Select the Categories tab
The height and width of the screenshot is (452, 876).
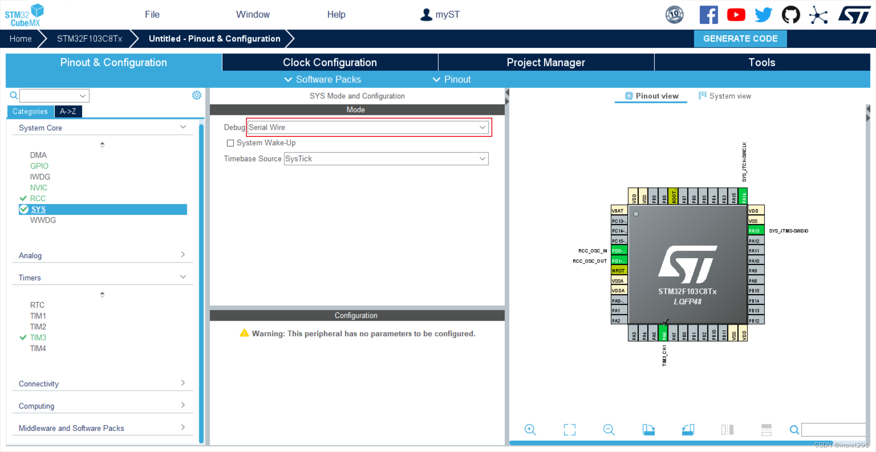pos(30,111)
